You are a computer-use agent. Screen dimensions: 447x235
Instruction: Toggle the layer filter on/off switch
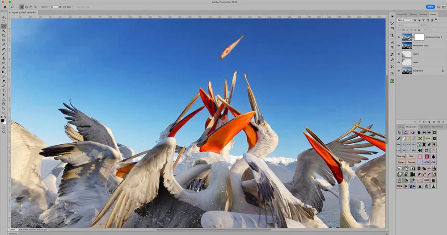coord(436,20)
